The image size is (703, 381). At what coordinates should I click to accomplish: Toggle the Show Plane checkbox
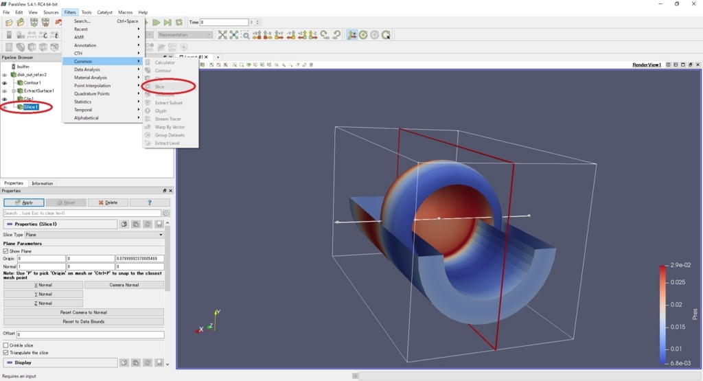click(x=5, y=251)
